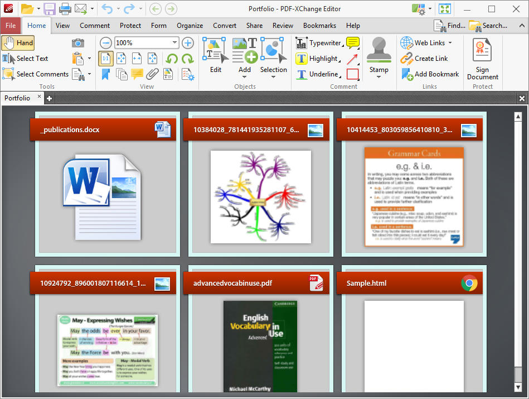529x399 pixels.
Task: Add a sticky note comment
Action: [352, 42]
